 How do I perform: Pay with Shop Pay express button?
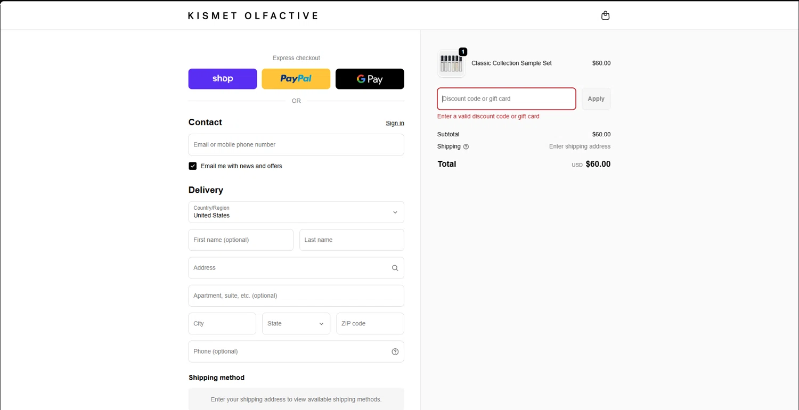click(223, 79)
